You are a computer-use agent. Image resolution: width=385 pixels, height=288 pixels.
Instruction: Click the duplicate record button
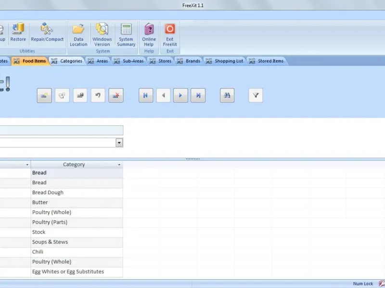tap(62, 95)
